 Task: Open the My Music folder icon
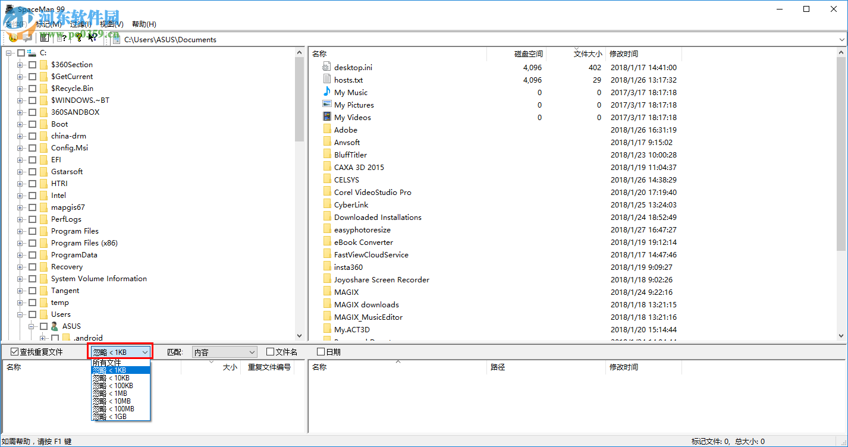326,92
